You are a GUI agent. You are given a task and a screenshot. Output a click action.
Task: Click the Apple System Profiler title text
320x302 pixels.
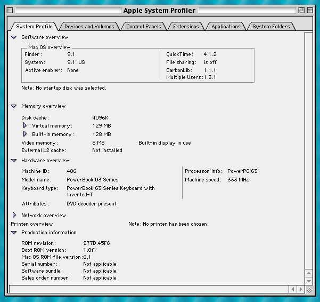pos(159,10)
